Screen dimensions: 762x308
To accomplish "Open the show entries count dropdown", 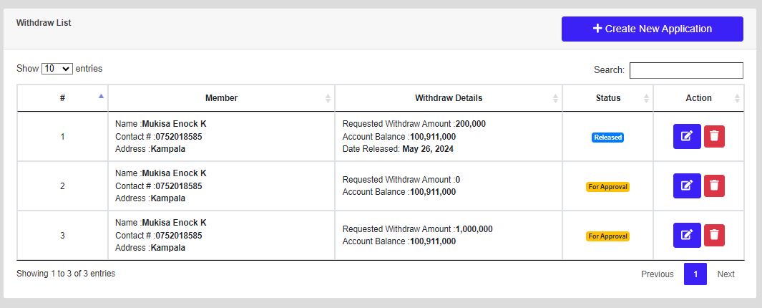I will pos(57,69).
